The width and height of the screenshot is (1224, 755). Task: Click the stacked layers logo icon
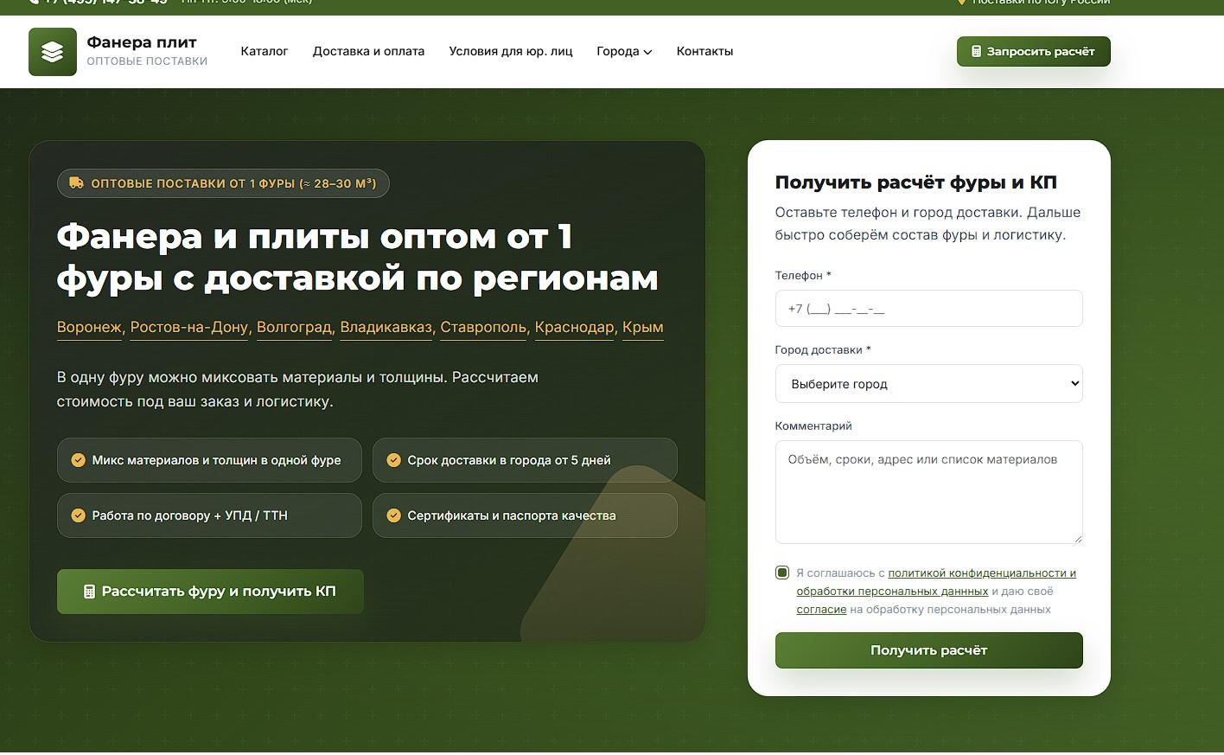pos(52,51)
